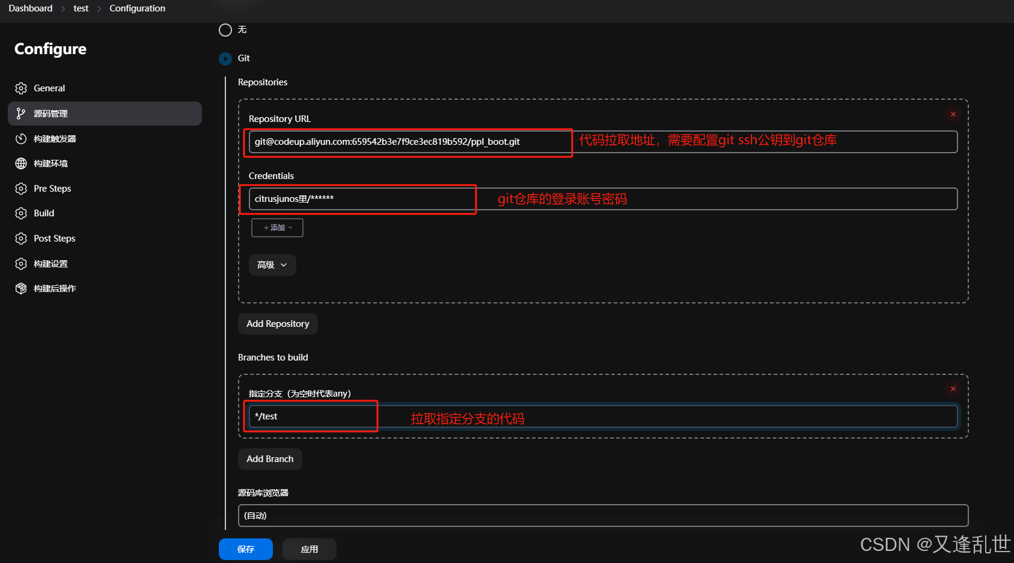Open General section in sidebar

105,88
